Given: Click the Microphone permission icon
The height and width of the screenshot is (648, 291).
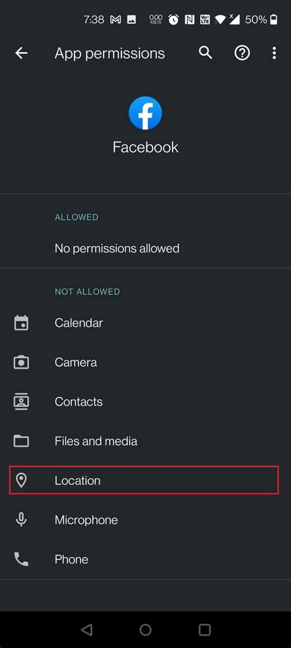Looking at the screenshot, I should pyautogui.click(x=21, y=520).
